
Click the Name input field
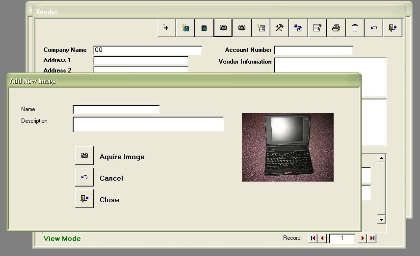click(x=116, y=109)
